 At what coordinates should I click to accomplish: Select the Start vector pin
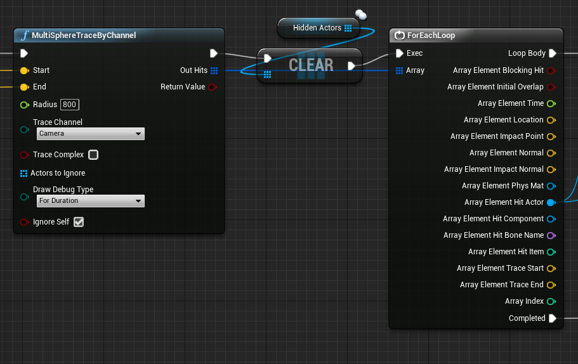(x=24, y=70)
